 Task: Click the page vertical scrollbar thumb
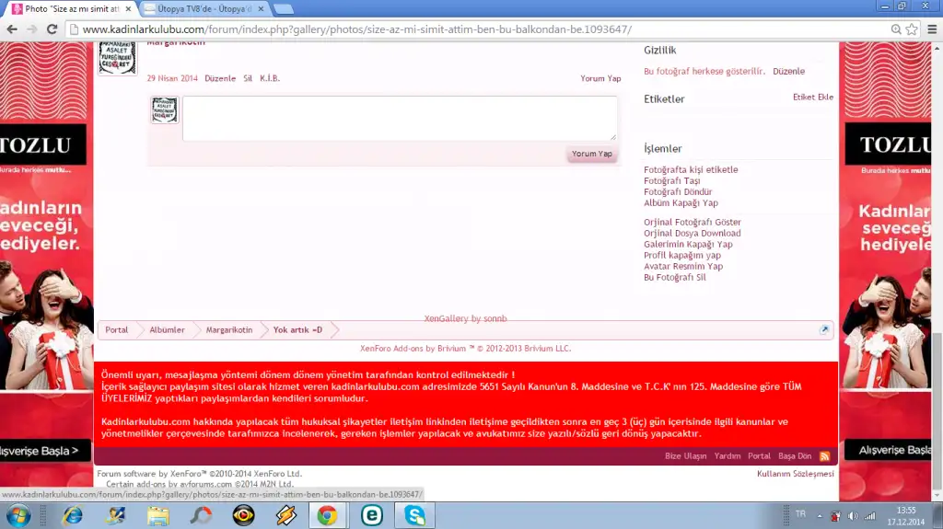937,411
